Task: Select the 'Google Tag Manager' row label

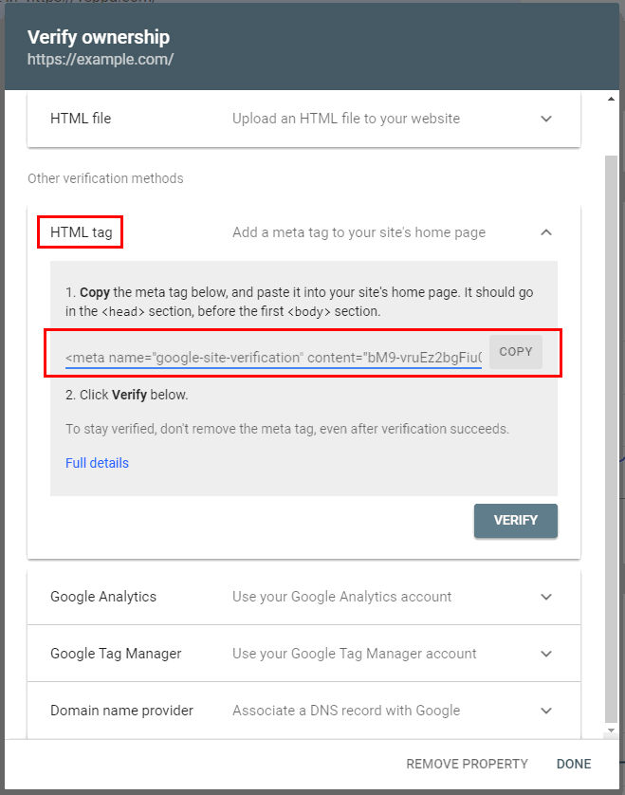Action: tap(116, 654)
